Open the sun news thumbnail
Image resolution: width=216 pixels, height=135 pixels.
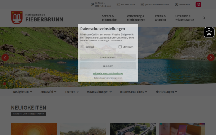click(34, 129)
